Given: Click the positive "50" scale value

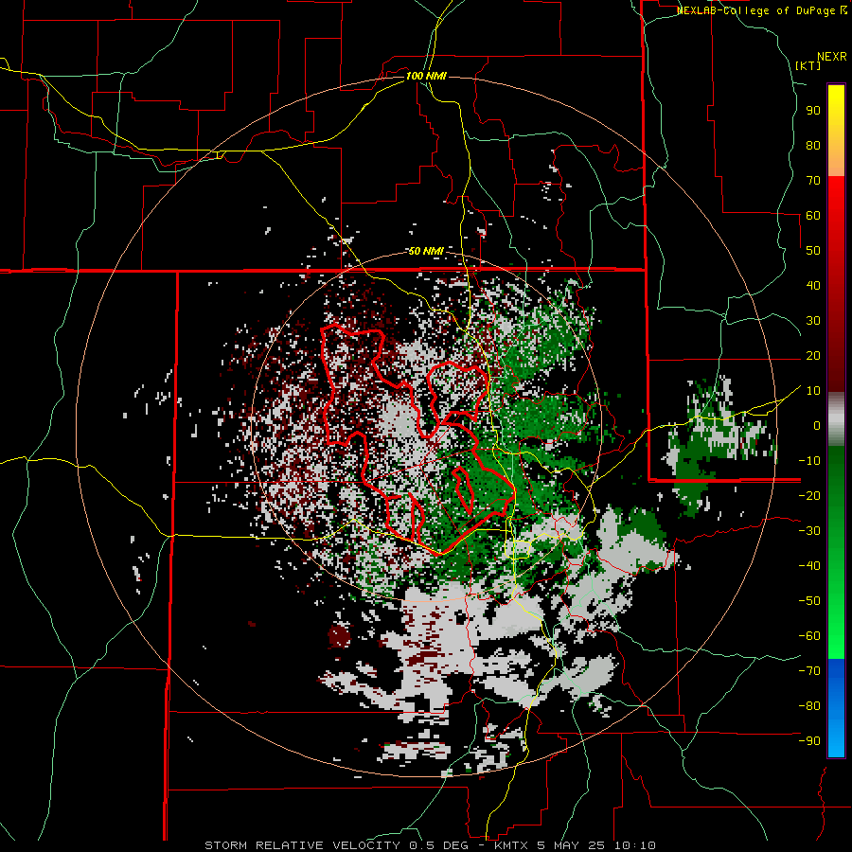Looking at the screenshot, I should (x=813, y=251).
